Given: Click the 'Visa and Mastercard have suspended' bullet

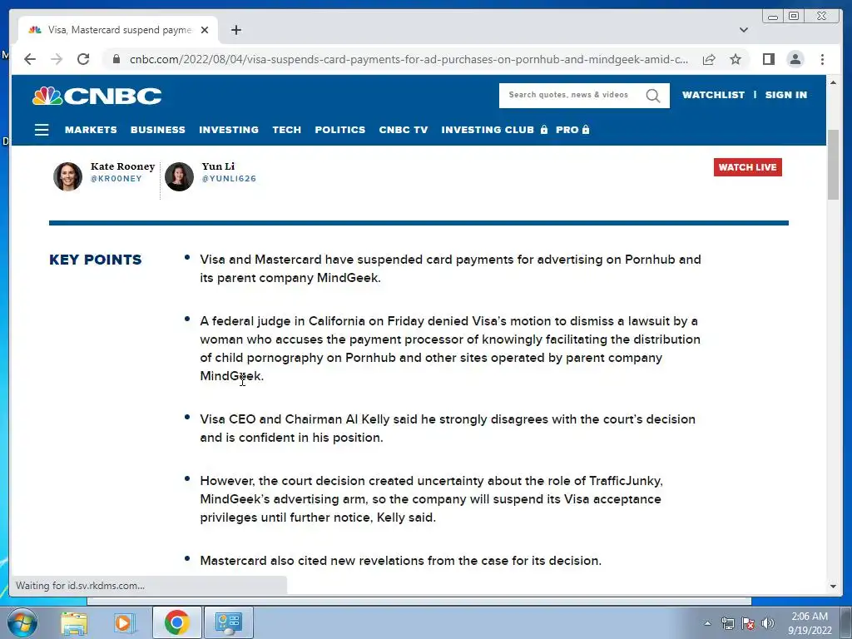Looking at the screenshot, I should pyautogui.click(x=450, y=269).
